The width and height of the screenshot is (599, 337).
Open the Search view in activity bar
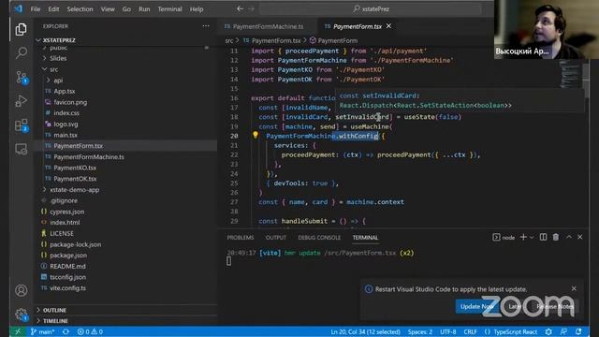21,52
